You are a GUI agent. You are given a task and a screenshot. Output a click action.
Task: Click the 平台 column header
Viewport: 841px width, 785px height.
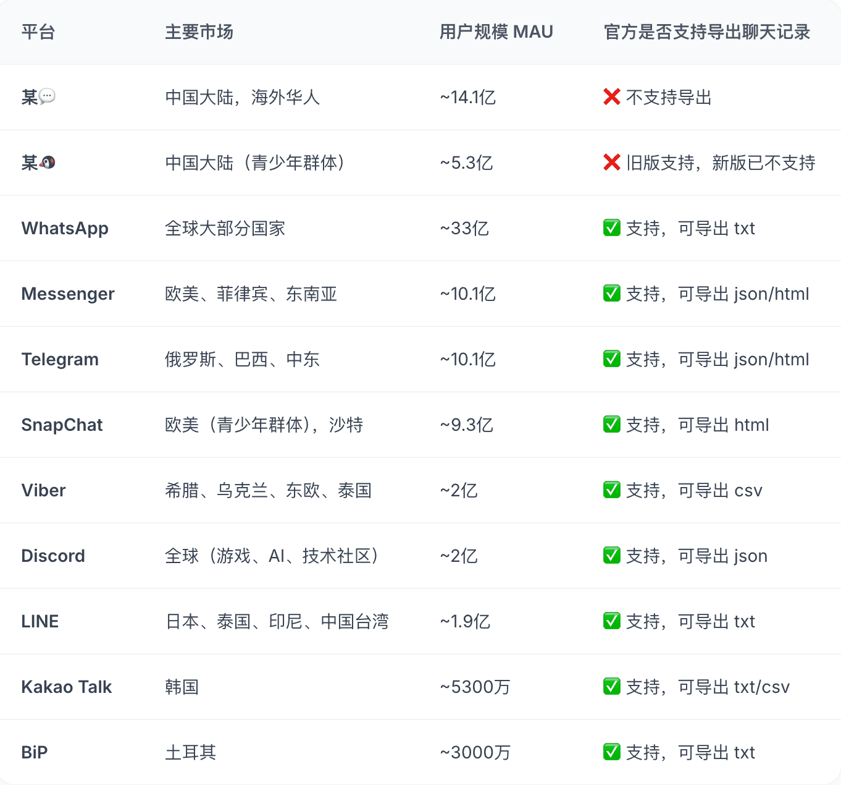click(x=38, y=32)
